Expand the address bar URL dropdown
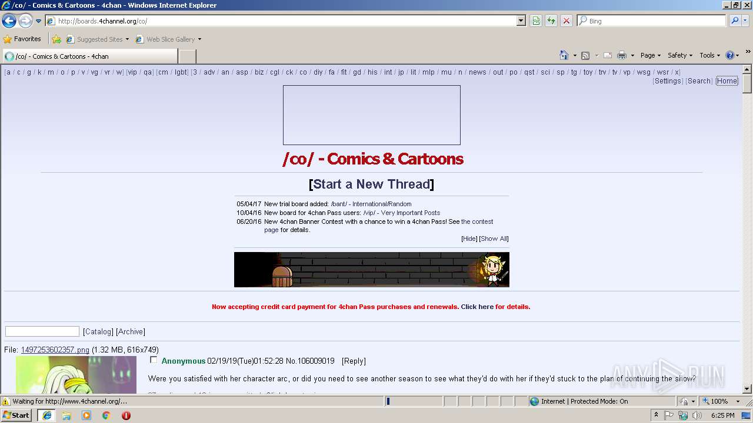 521,21
